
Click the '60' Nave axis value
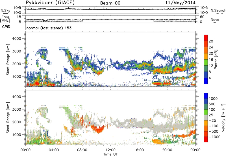[x=202, y=17]
